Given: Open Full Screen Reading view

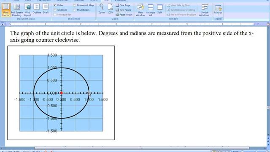Looking at the screenshot, I should tap(17, 10).
